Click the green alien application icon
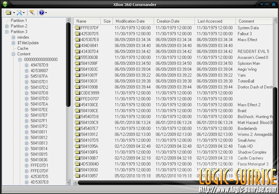 pos(5,4)
